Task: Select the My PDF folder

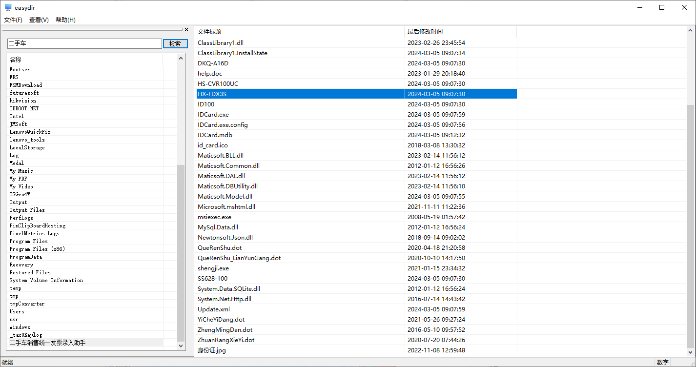Action: pos(18,179)
